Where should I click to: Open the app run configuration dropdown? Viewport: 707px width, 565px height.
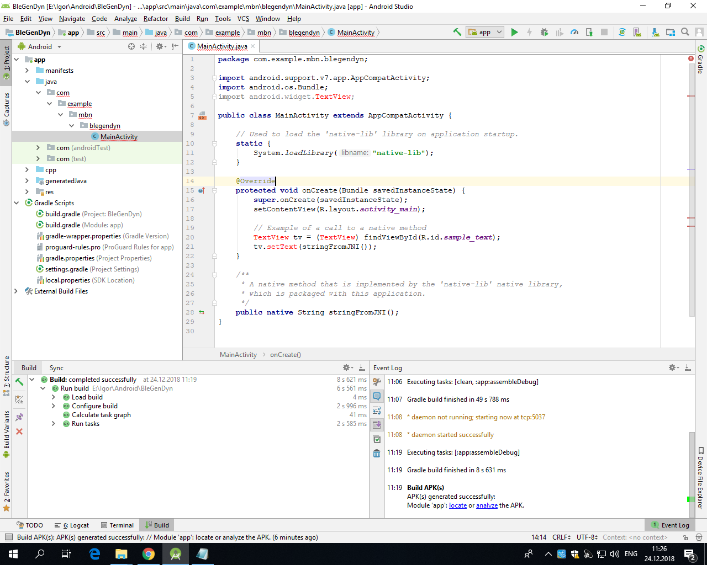click(x=485, y=32)
